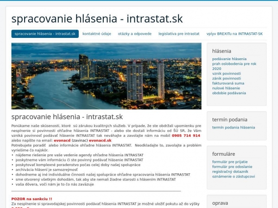Open the active 'spracovanie hlásenia - intrastat.sk' nav tab

click(45, 34)
